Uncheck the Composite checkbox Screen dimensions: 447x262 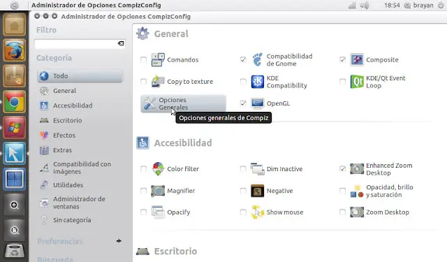[x=342, y=59]
